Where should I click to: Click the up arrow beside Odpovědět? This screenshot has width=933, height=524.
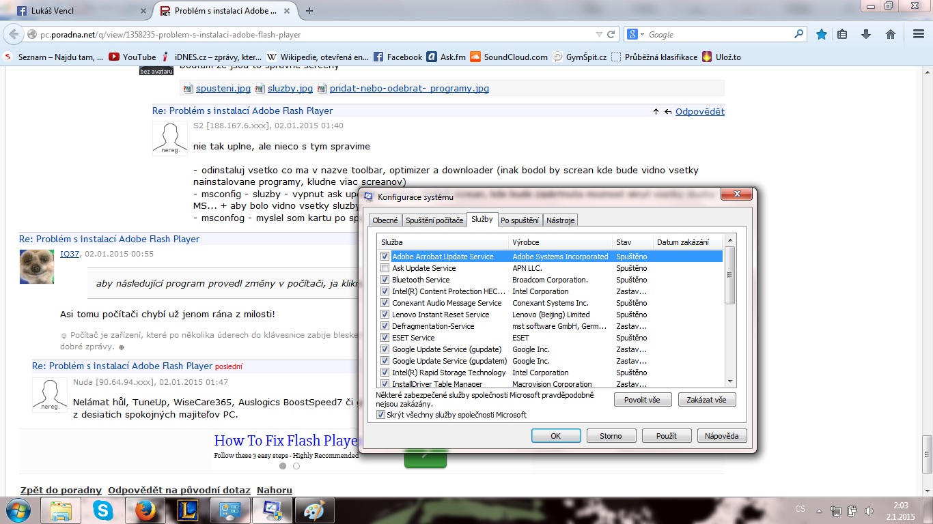point(656,112)
